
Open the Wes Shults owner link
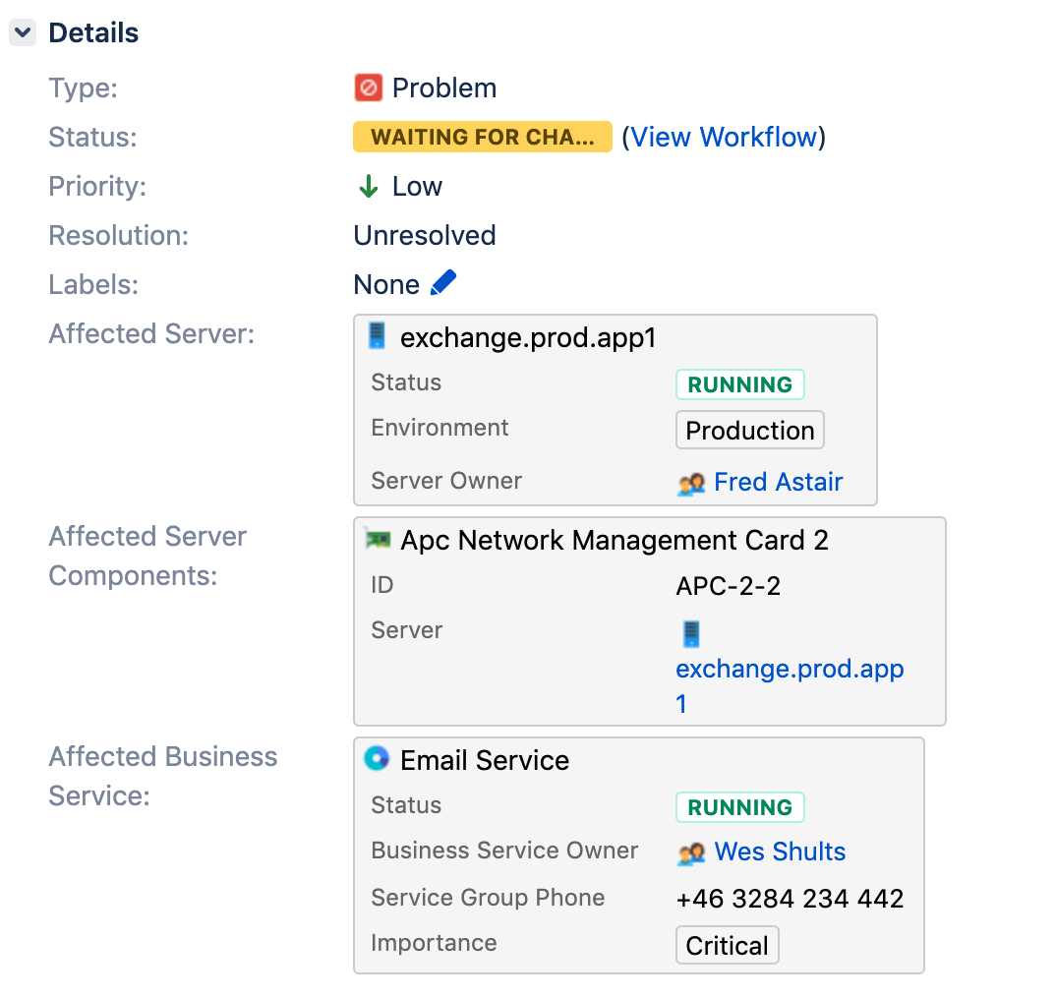780,851
